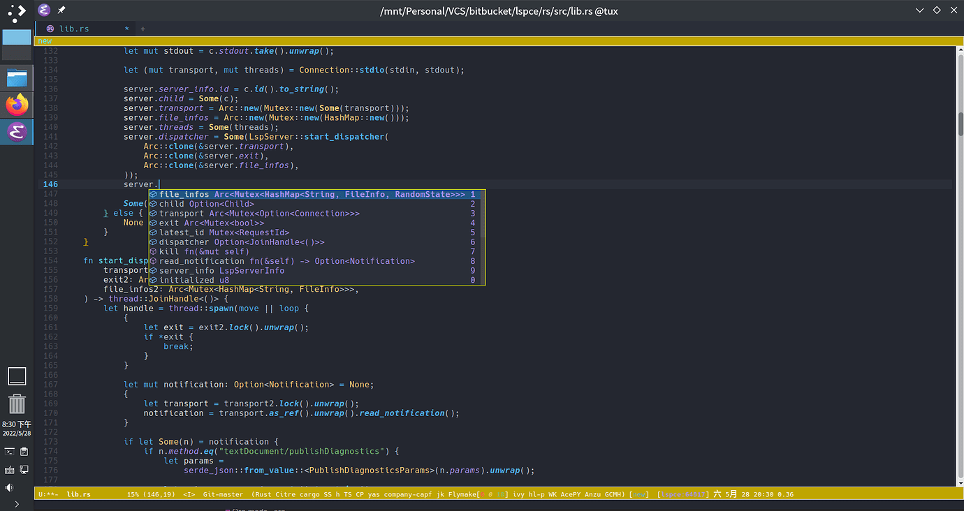Viewport: 964px width, 511px height.
Task: Click the lspce:64817 server indicator
Action: click(685, 494)
